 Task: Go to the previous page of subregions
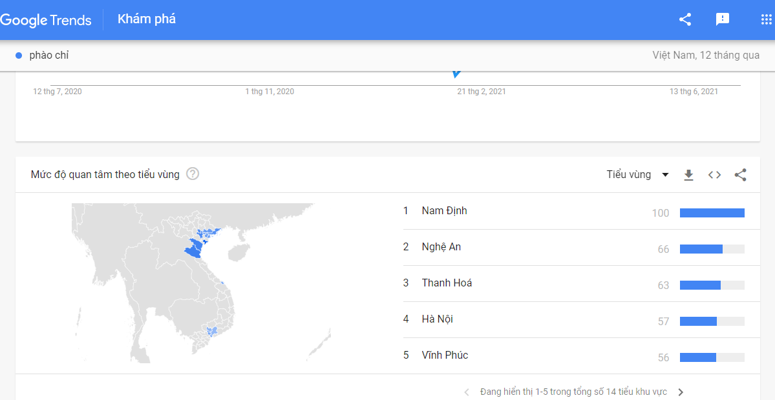tap(467, 393)
